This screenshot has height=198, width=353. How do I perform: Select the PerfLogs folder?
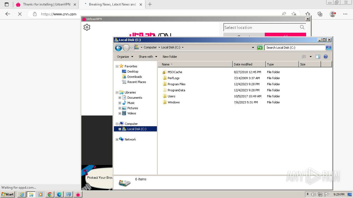click(173, 78)
